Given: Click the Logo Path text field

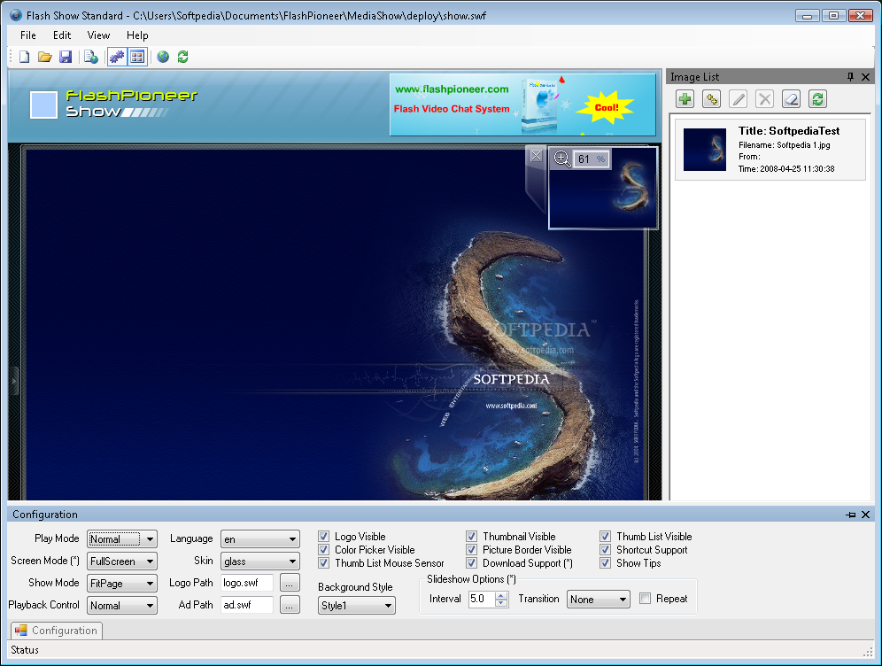Looking at the screenshot, I should pos(247,583).
